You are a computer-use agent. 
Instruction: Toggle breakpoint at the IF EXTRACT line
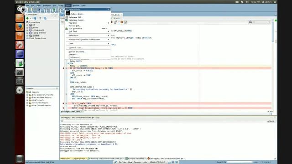pyautogui.click(x=63, y=68)
